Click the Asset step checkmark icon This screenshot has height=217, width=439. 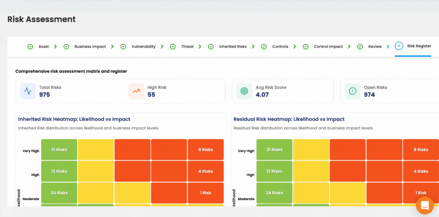point(30,46)
